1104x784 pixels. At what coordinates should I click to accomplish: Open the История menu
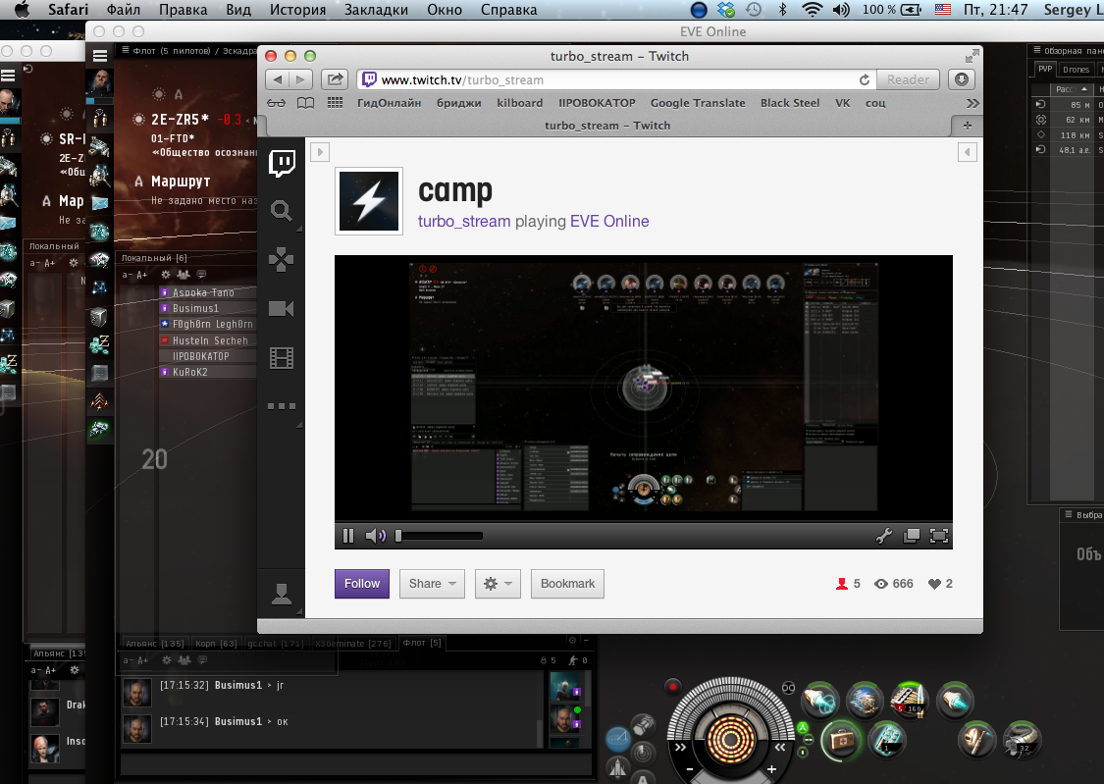point(297,10)
